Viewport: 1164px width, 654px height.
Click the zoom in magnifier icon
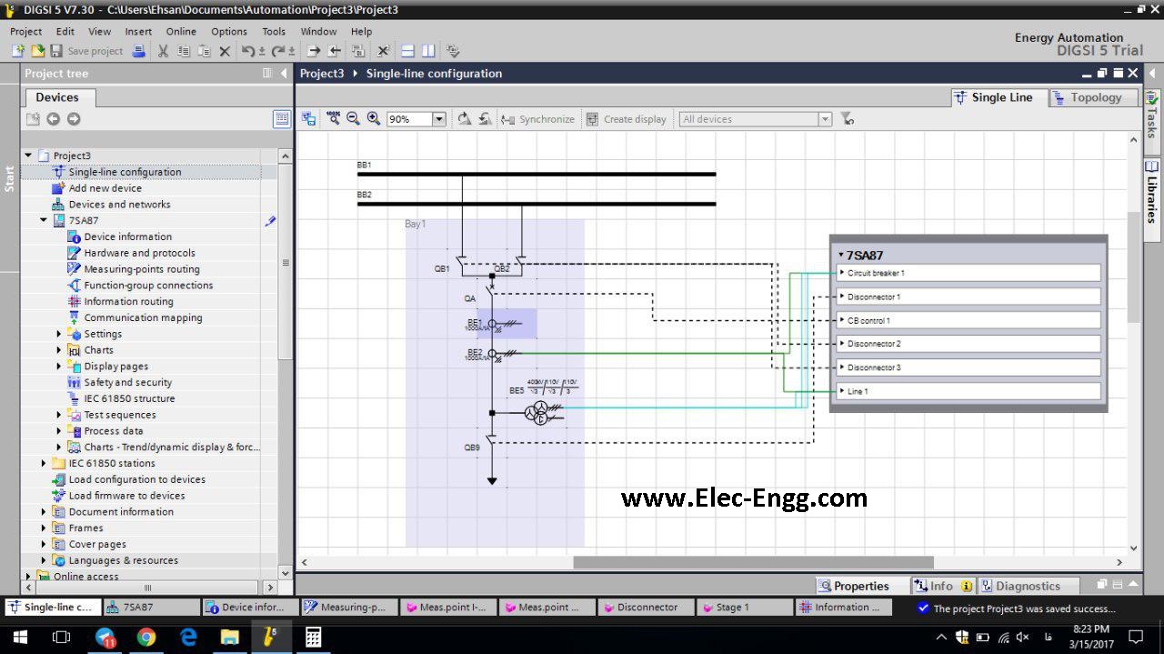pyautogui.click(x=373, y=118)
